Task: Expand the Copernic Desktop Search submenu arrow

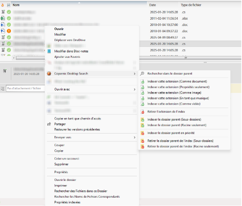Action: (134, 74)
